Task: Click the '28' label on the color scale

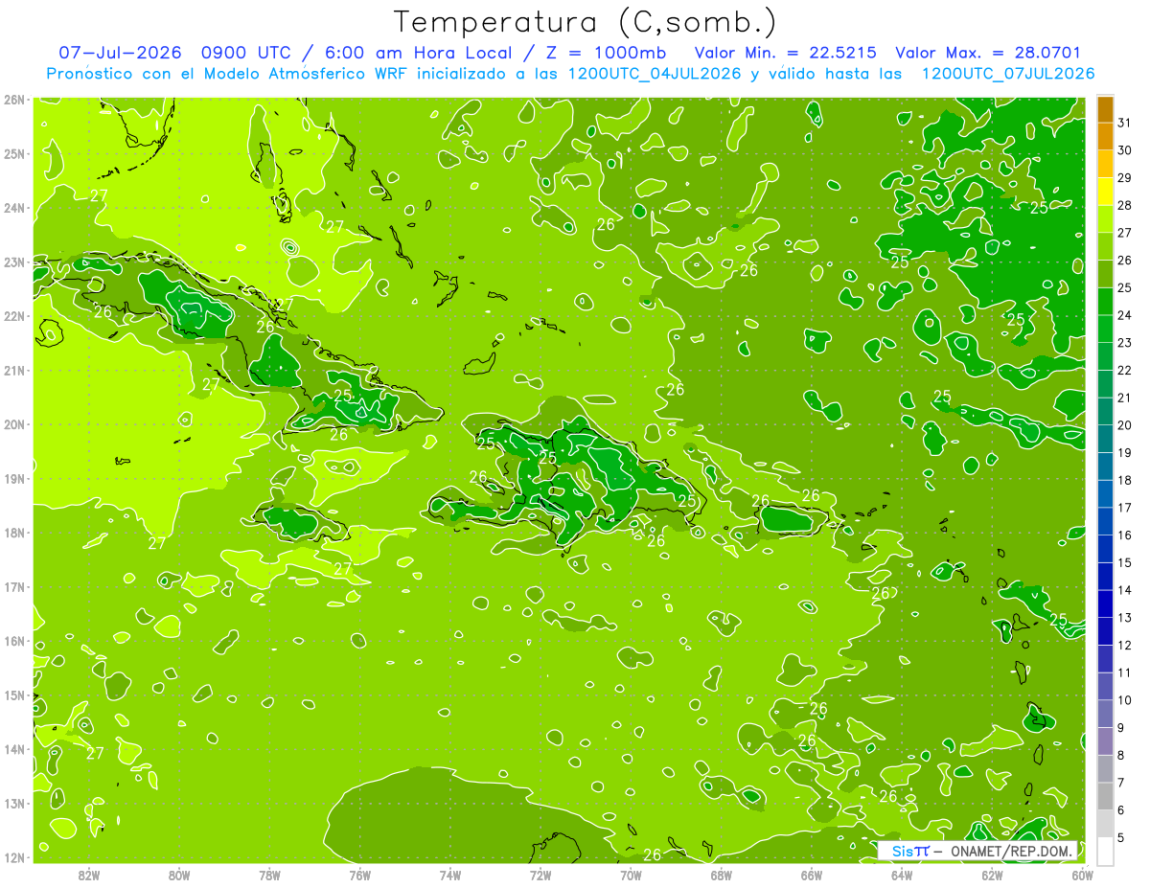Action: coord(1125,206)
